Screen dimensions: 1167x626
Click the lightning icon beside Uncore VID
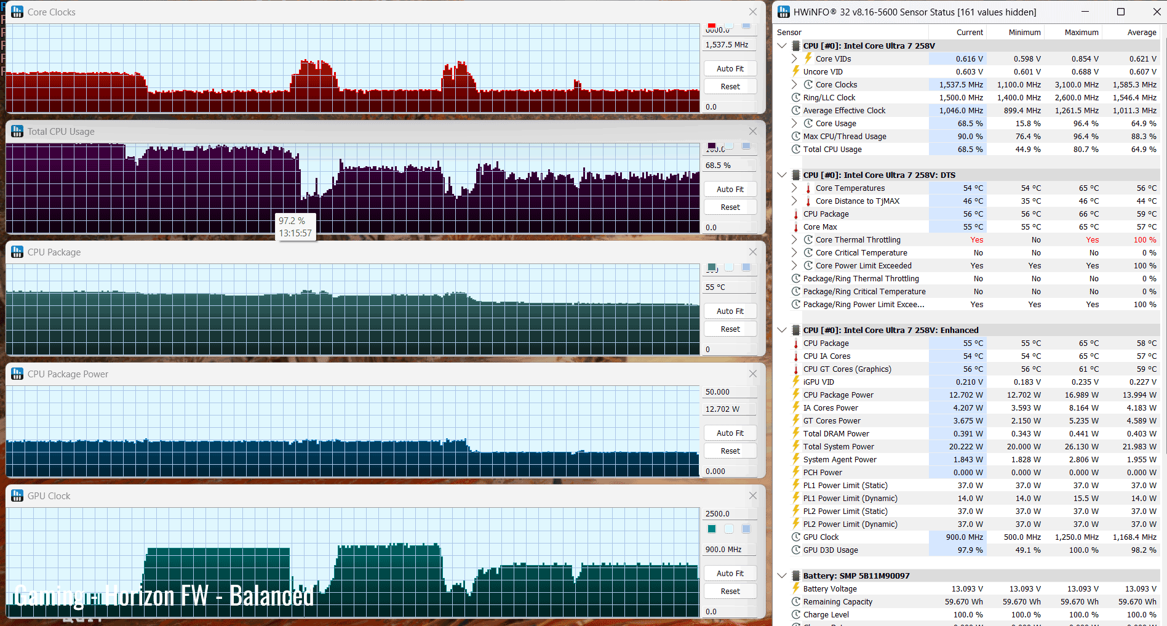tap(796, 71)
